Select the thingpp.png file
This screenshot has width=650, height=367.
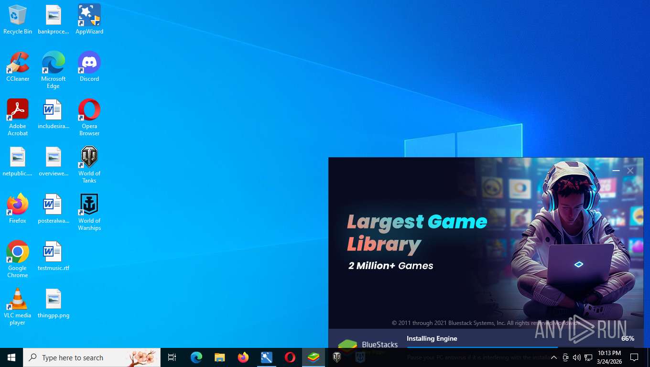(x=54, y=303)
